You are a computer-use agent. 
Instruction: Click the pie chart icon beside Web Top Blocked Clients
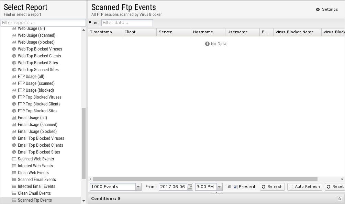coord(14,56)
